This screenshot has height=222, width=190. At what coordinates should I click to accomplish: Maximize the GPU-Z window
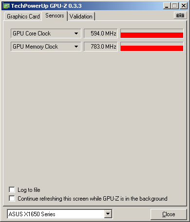175,6
